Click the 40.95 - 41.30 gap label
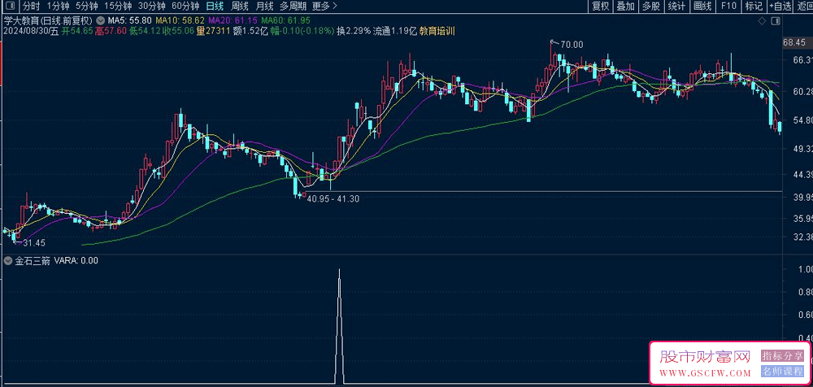 tap(333, 198)
